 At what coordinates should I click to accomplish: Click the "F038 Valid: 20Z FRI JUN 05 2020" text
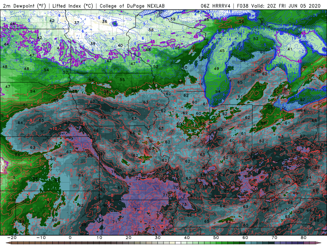(x=279, y=6)
